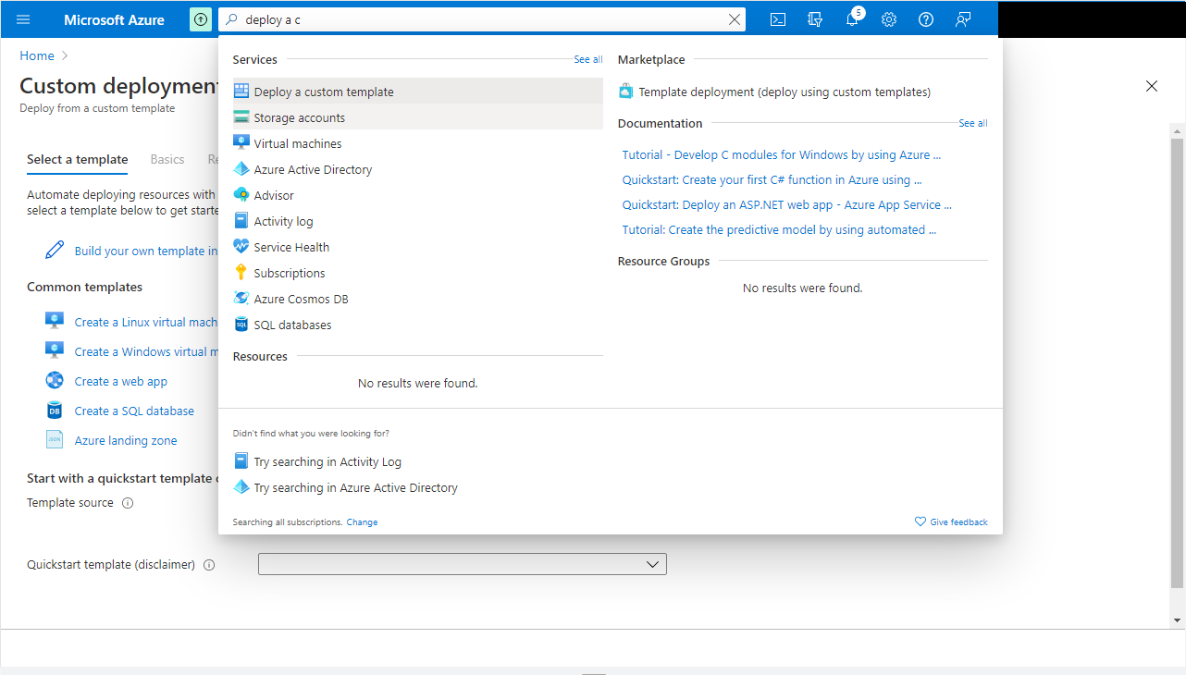Screen dimensions: 1186x675
Task: Click the Azure Cosmos DB icon
Action: (241, 299)
